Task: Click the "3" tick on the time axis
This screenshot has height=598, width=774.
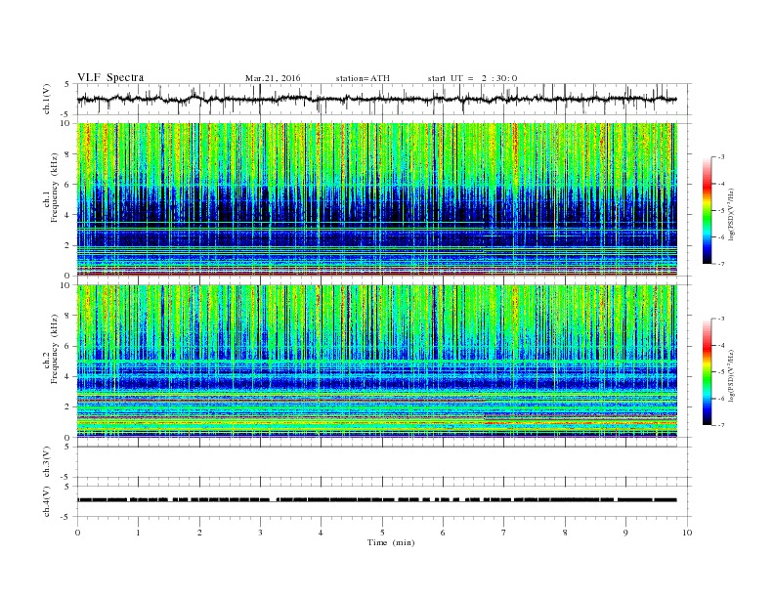Action: click(261, 533)
